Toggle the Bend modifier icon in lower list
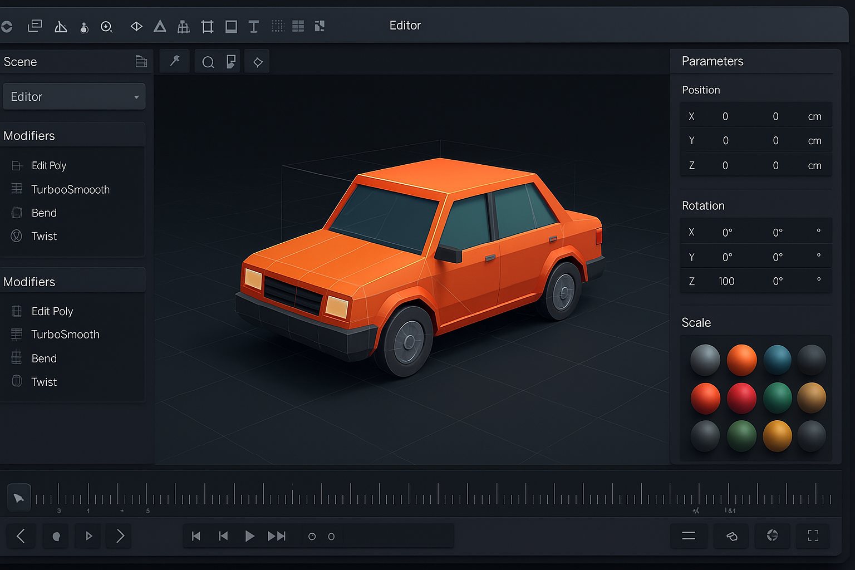855x570 pixels. coord(17,358)
